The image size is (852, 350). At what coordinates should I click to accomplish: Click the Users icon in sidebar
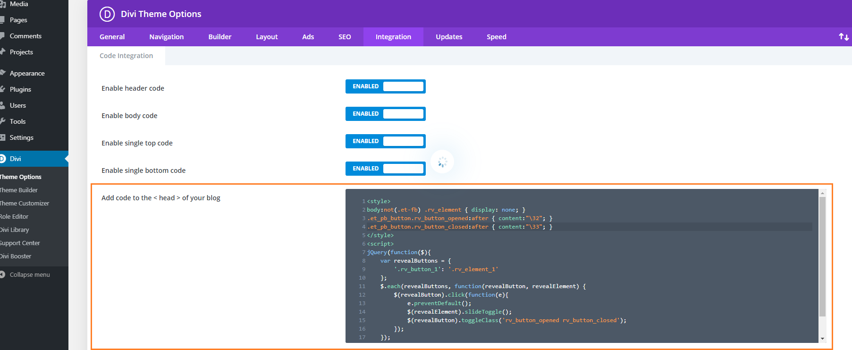2,105
